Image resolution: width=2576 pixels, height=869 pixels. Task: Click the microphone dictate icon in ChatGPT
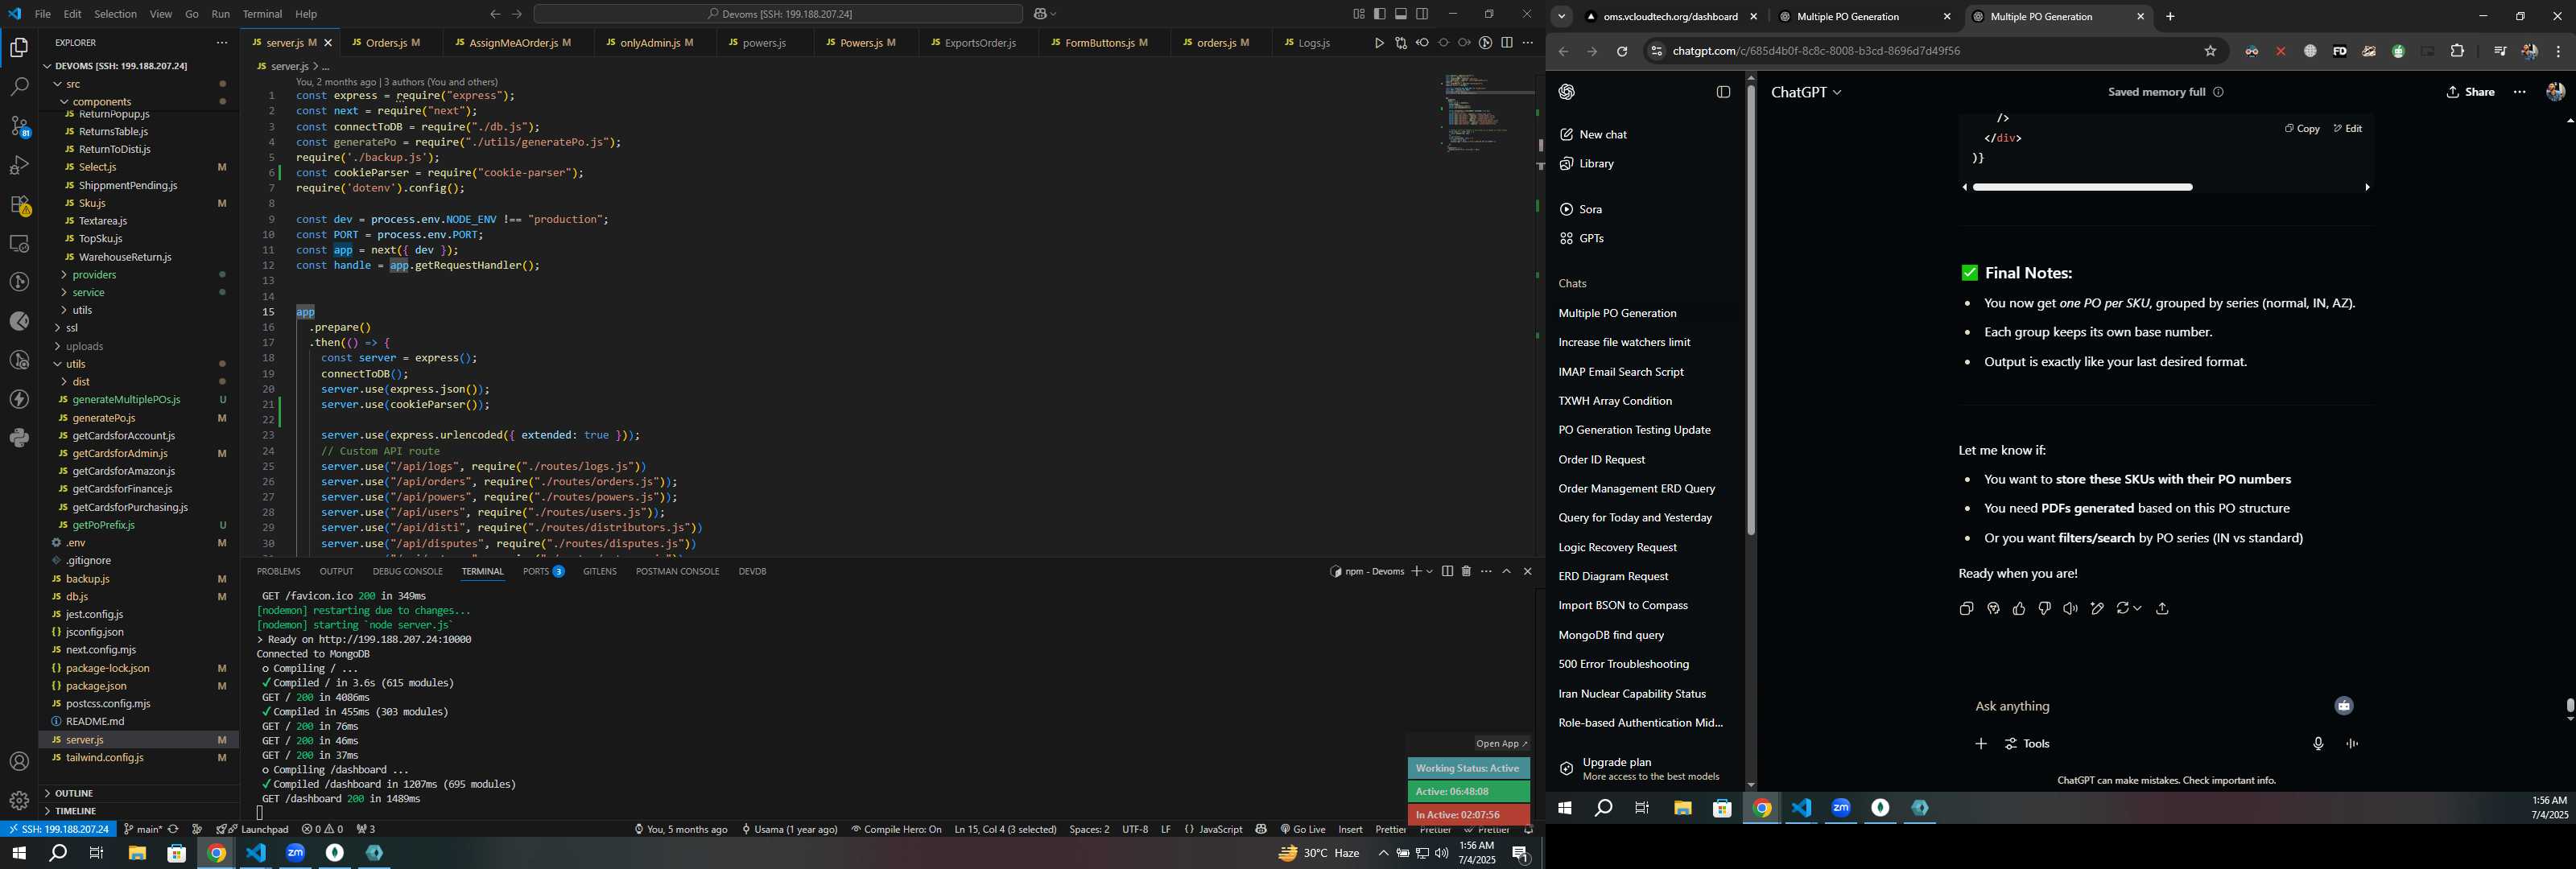click(x=2318, y=743)
